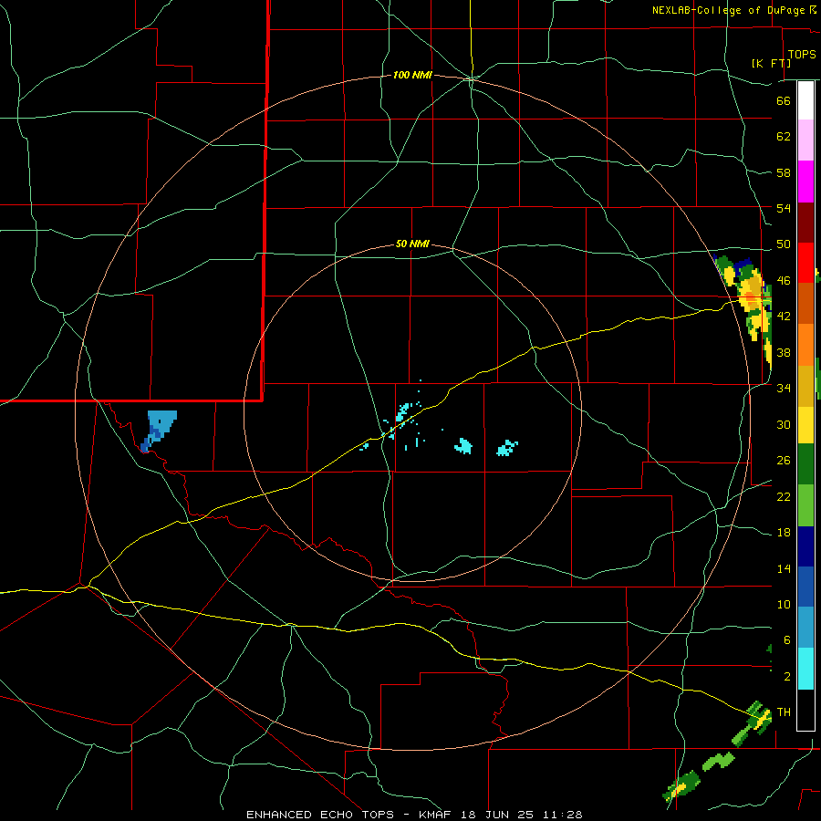This screenshot has height=821, width=821.
Task: Click the magenta legend color block
Action: click(x=805, y=182)
